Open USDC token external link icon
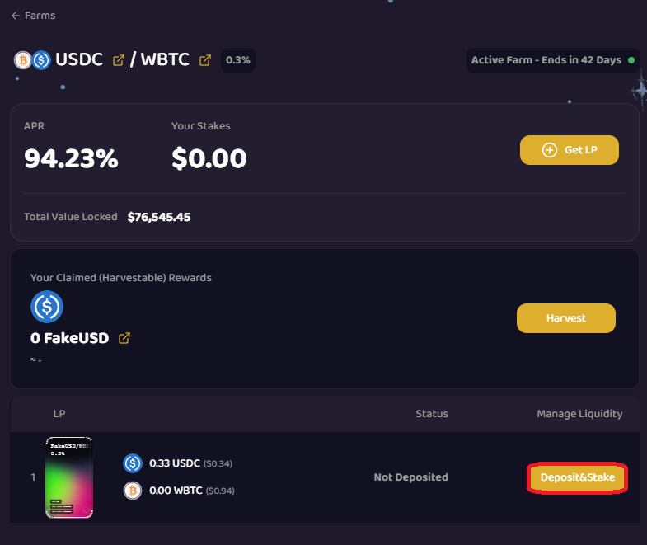The width and height of the screenshot is (647, 545). click(119, 60)
